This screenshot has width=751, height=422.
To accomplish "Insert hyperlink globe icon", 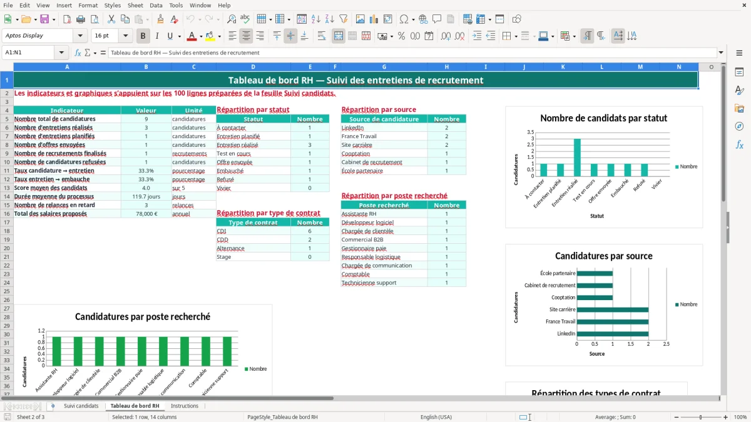I will [423, 19].
